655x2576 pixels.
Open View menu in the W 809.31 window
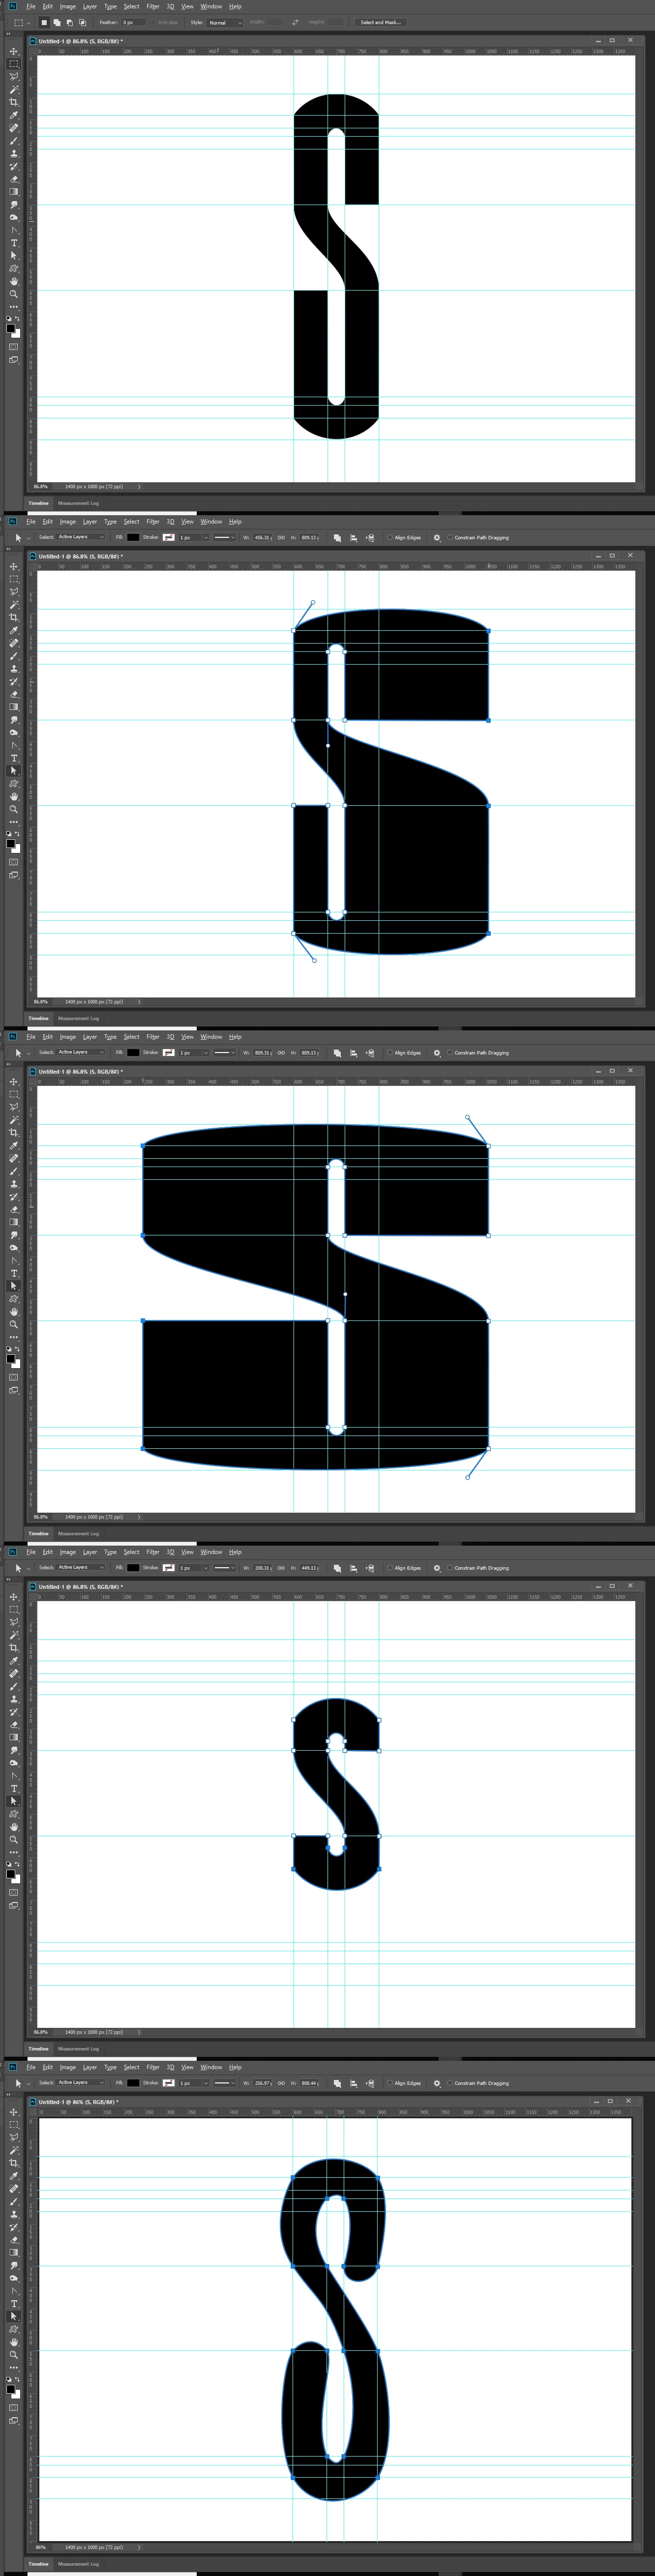pyautogui.click(x=187, y=1037)
